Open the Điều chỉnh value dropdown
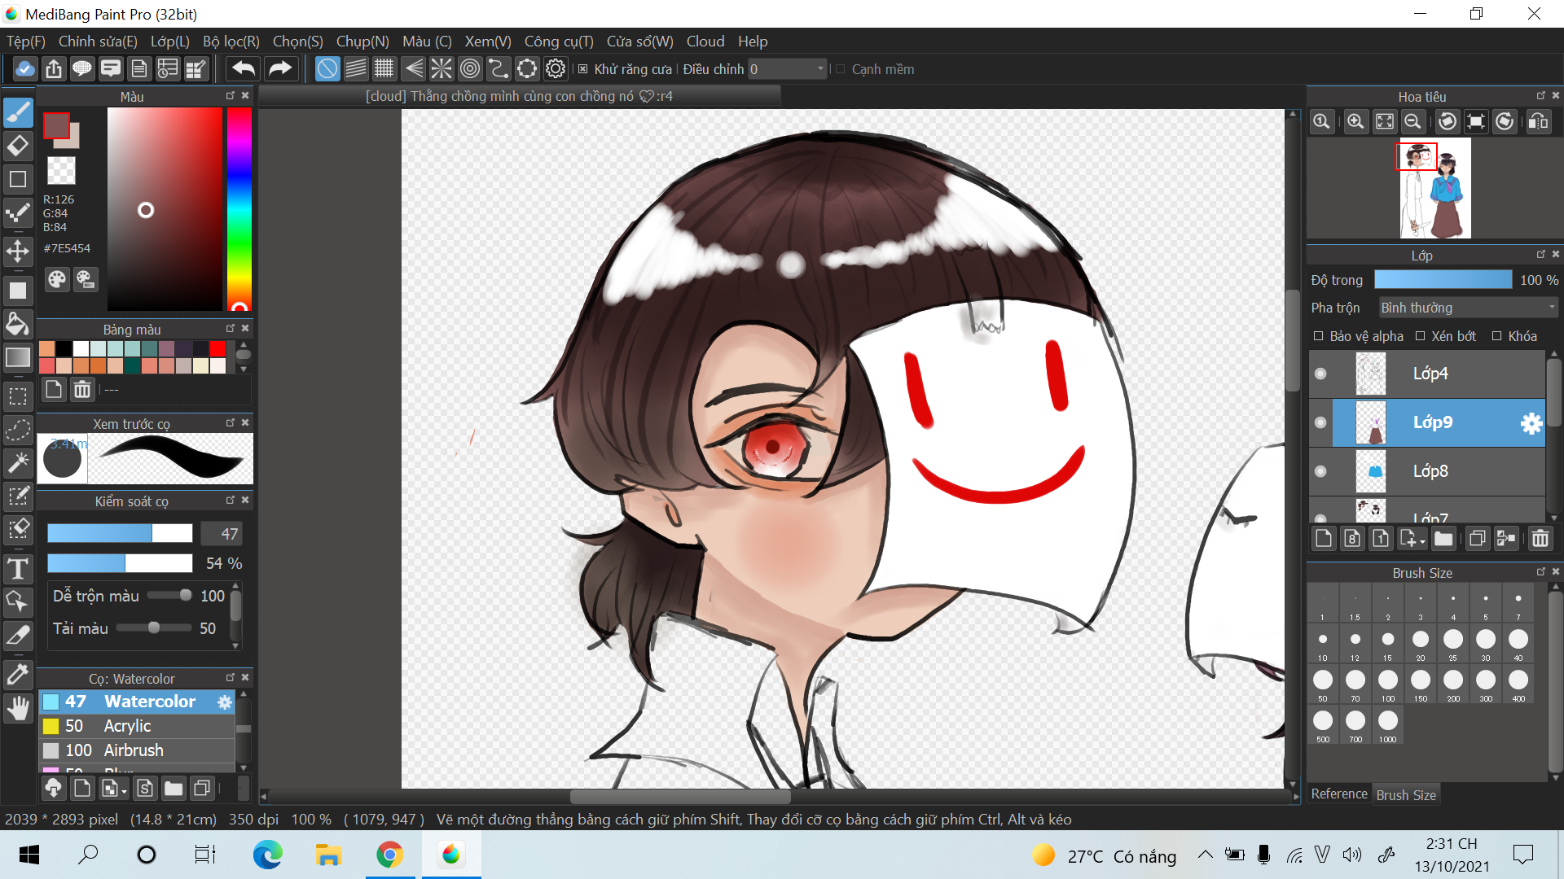 [819, 69]
